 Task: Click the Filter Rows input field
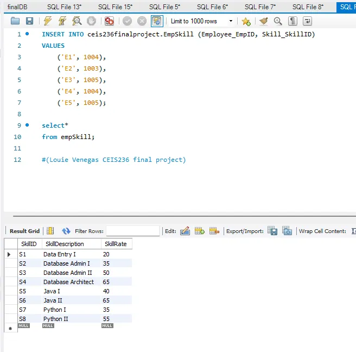click(x=133, y=231)
